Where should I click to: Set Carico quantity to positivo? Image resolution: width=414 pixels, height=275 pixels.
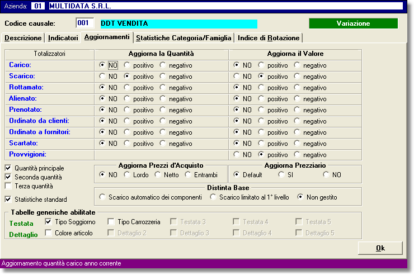[127, 65]
